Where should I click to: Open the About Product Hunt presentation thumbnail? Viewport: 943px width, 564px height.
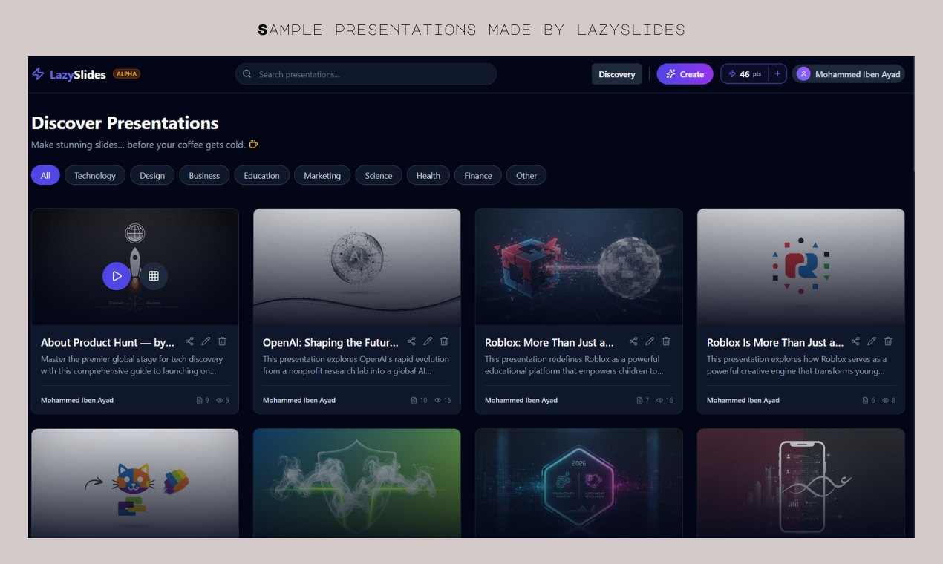point(134,266)
